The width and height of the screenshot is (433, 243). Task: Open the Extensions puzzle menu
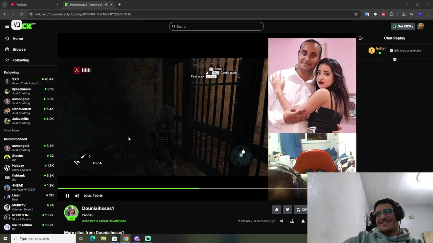point(391,14)
